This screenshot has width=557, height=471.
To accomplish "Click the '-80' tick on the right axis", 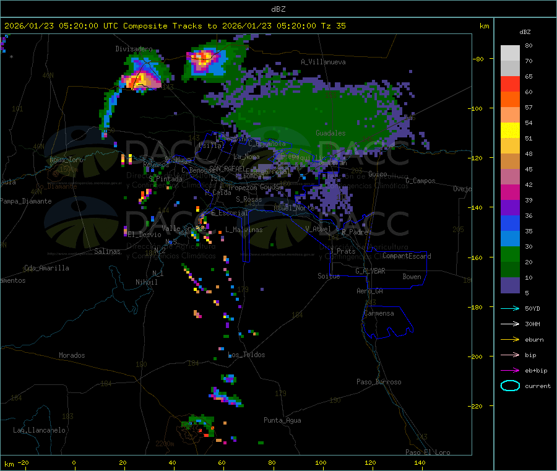I will pos(478,59).
